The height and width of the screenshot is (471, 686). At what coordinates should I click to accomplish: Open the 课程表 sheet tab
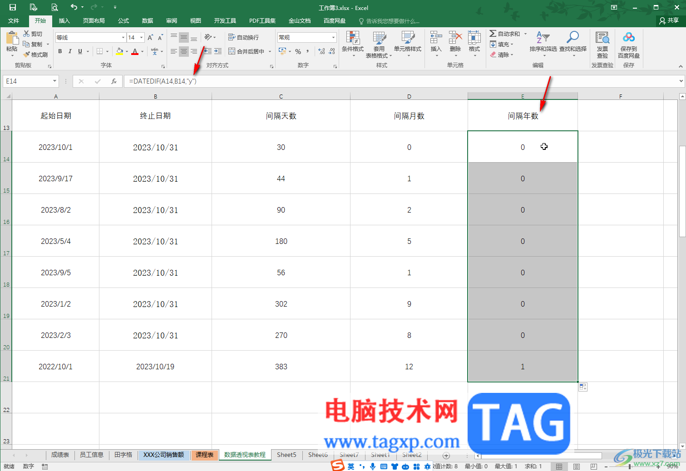click(x=205, y=455)
